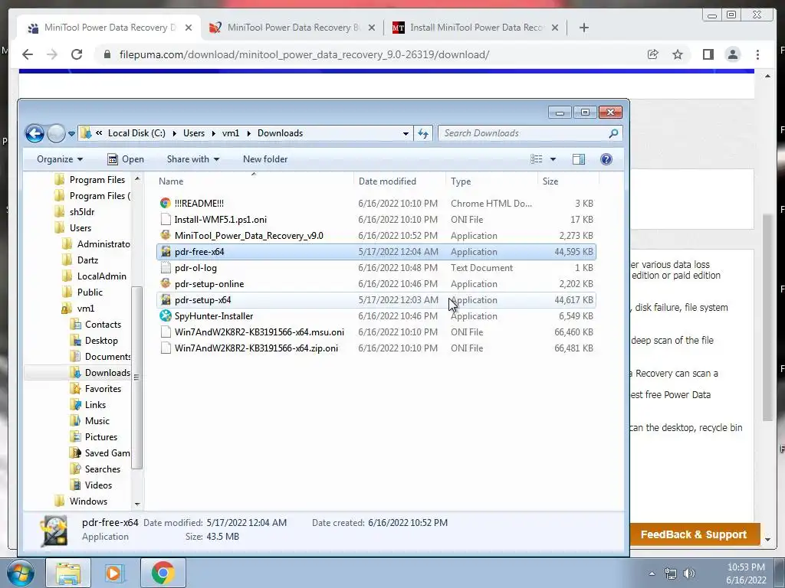Select the pdr-setup-online application icon
The image size is (785, 588).
click(166, 283)
